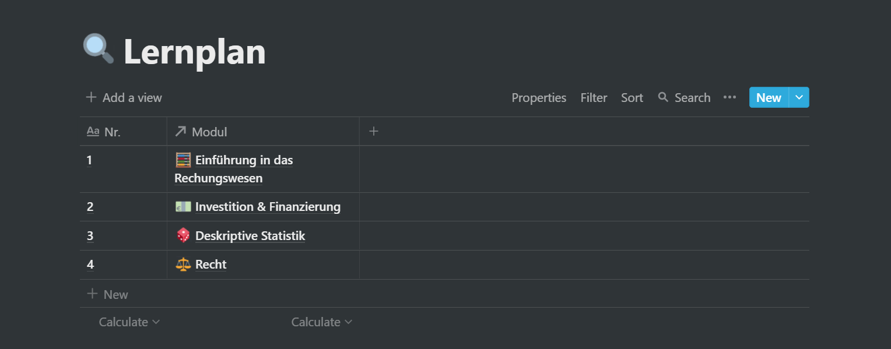891x349 pixels.
Task: Add a new column with plus icon
Action: pyautogui.click(x=374, y=132)
